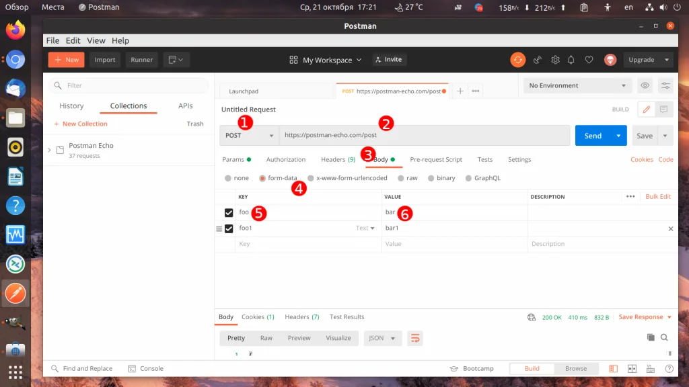Switch to the History tab
This screenshot has height=387, width=689.
(x=71, y=105)
